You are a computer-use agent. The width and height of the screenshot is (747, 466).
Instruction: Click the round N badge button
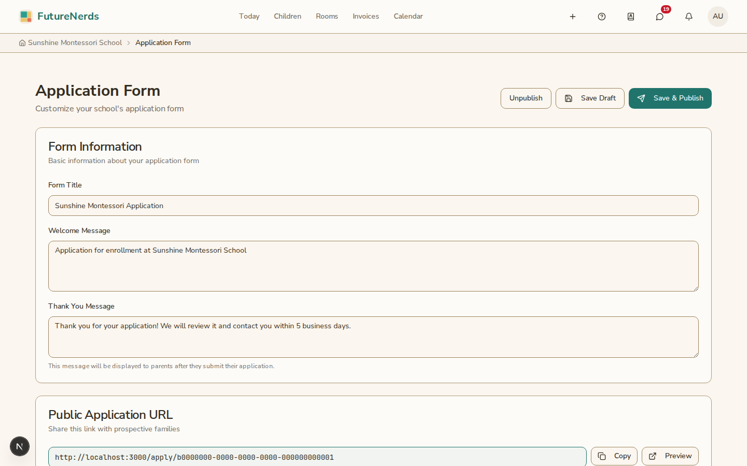point(20,446)
